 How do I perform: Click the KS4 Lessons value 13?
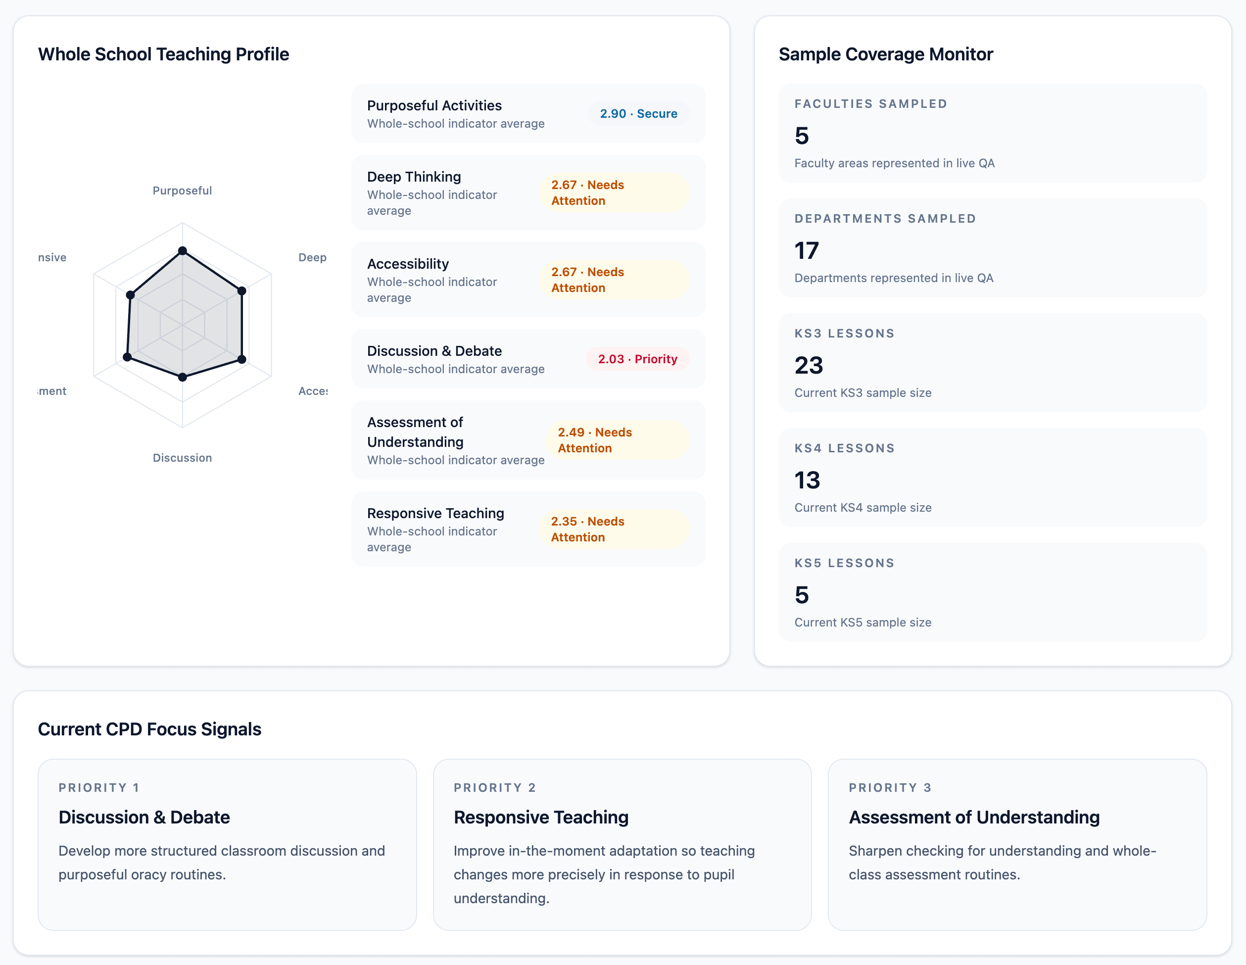pos(807,480)
